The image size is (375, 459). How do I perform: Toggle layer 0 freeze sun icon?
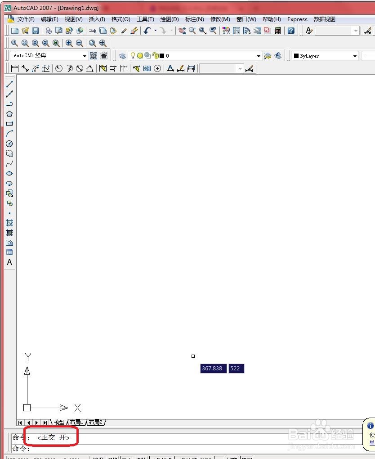[140, 56]
